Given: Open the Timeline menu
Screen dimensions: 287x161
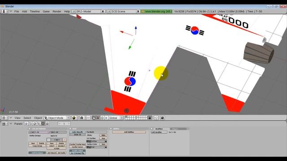Looking at the screenshot, I should (x=35, y=11).
